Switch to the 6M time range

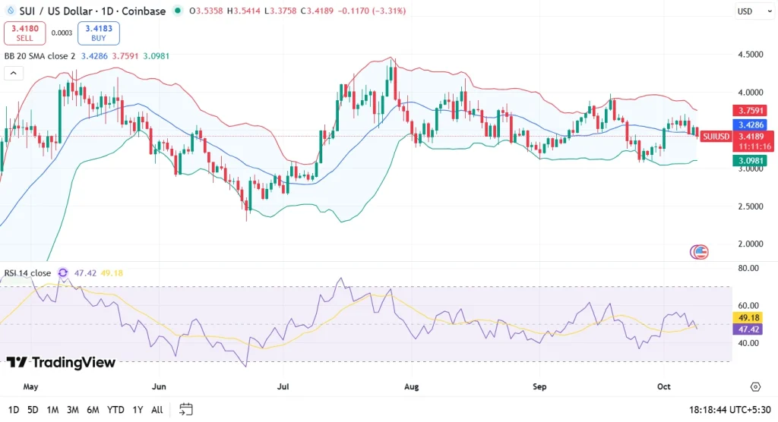click(x=93, y=409)
